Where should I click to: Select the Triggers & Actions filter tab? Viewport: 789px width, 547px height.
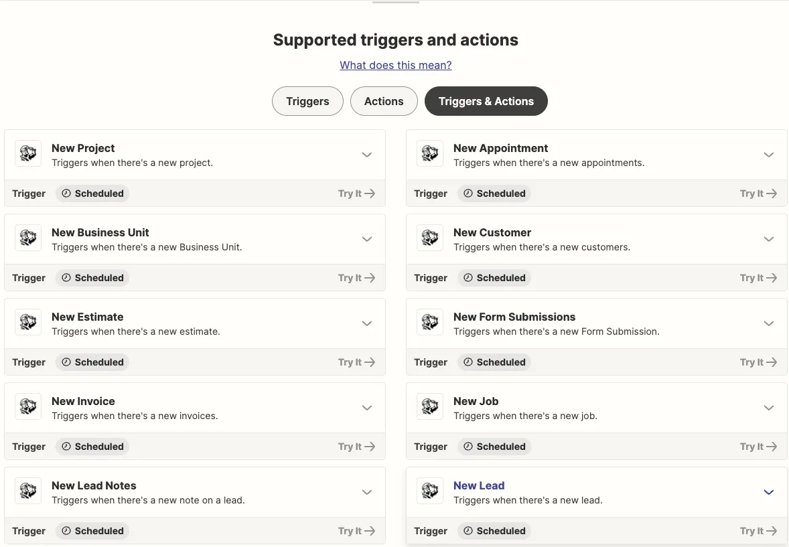coord(486,102)
